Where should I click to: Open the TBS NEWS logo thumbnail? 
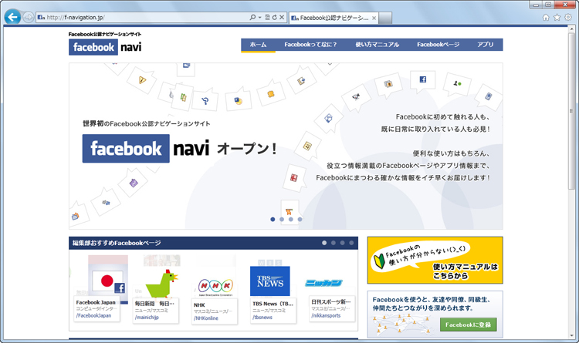click(270, 281)
